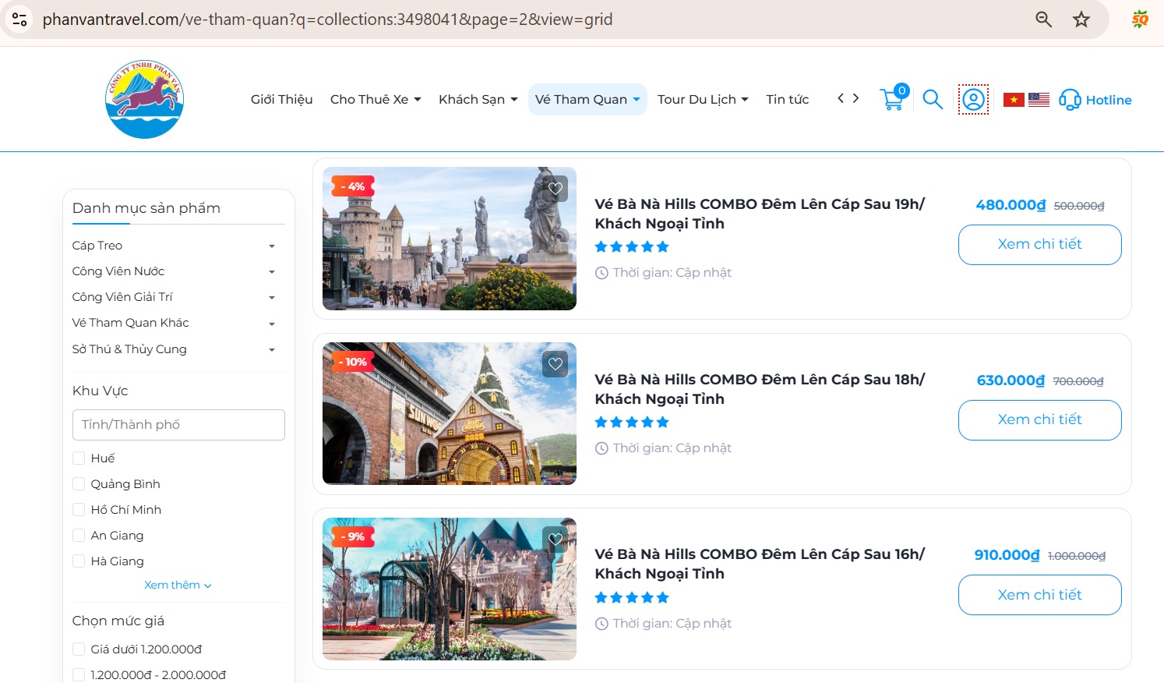The image size is (1164, 683).
Task: Bookmark this page with star icon
Action: coord(1081,19)
